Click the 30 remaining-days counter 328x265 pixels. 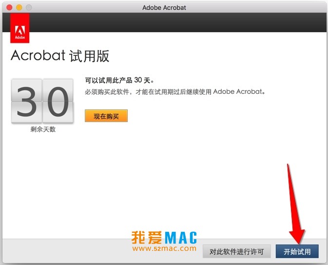[42, 101]
